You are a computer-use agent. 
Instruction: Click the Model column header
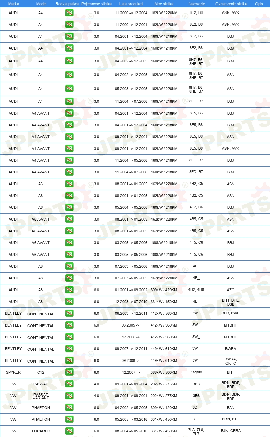tap(41, 4)
